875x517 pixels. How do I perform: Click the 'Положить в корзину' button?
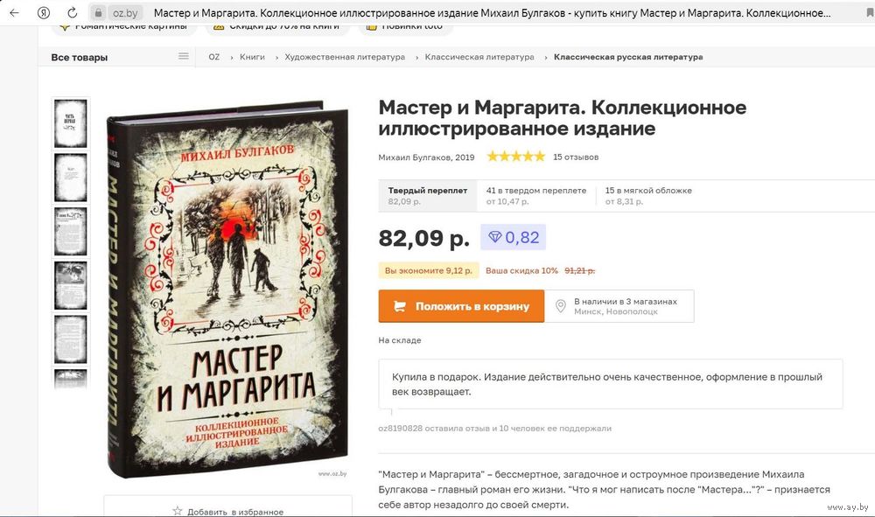461,306
